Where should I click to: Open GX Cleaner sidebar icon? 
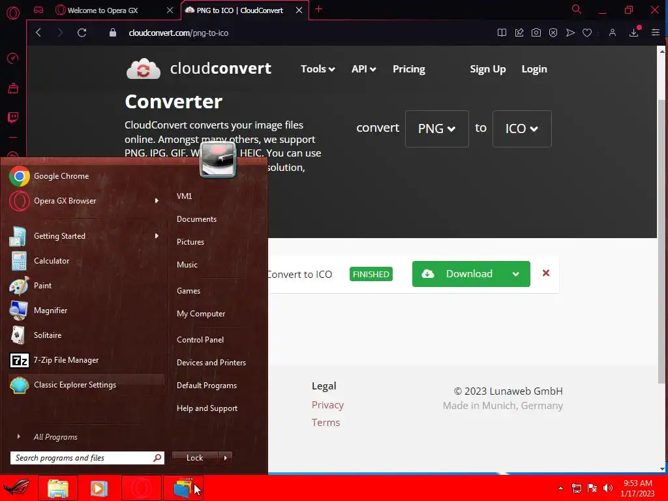(13, 88)
